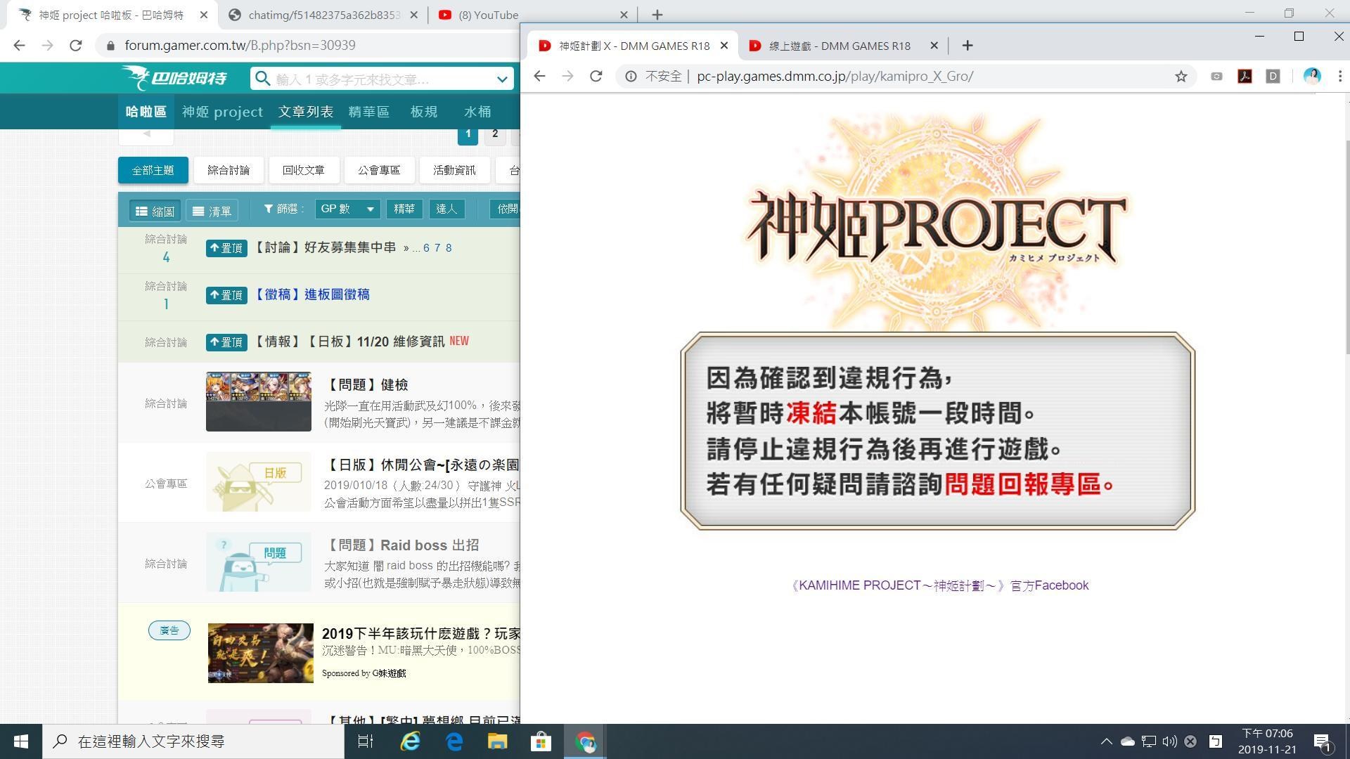Open Adobe Acrobat extension icon
Image resolution: width=1350 pixels, height=759 pixels.
(1245, 77)
